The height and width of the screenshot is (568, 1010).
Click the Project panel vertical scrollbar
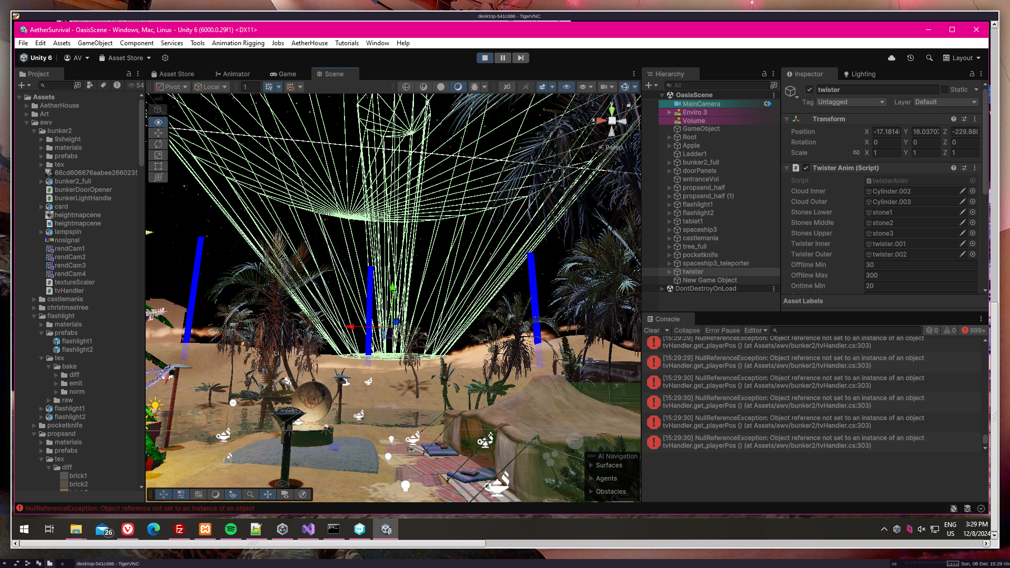(141, 131)
